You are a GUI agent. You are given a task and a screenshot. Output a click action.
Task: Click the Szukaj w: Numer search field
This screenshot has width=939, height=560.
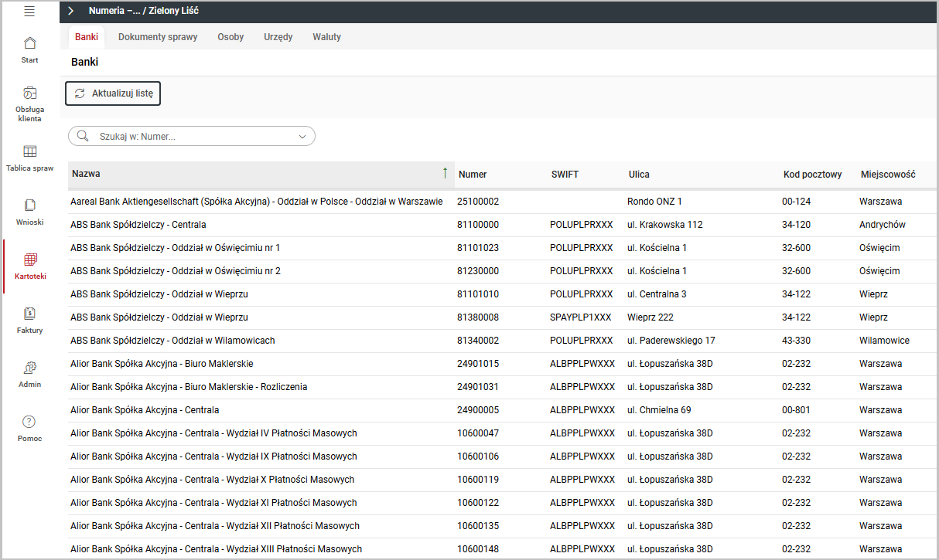pyautogui.click(x=193, y=137)
